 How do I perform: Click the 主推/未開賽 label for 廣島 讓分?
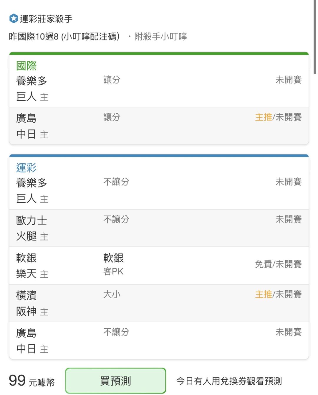[278, 117]
